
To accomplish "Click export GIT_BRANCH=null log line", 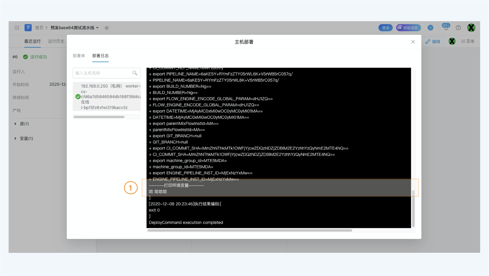I will pyautogui.click(x=175, y=136).
